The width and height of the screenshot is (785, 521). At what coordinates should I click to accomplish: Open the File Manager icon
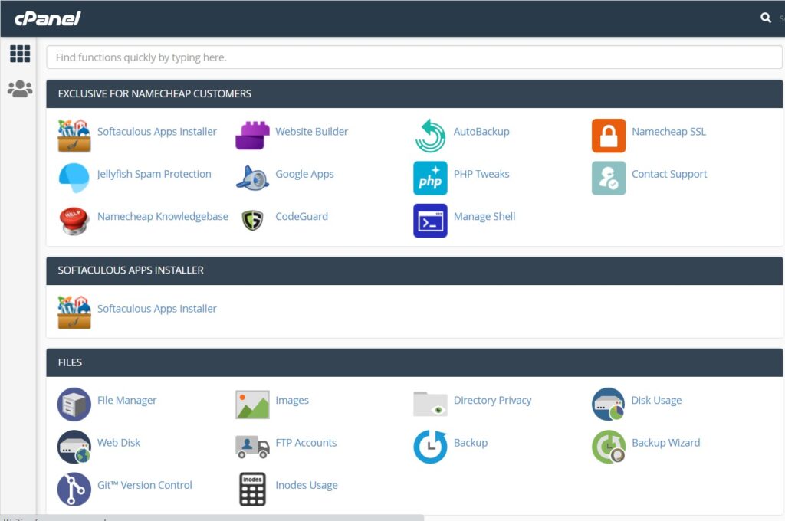coord(74,405)
